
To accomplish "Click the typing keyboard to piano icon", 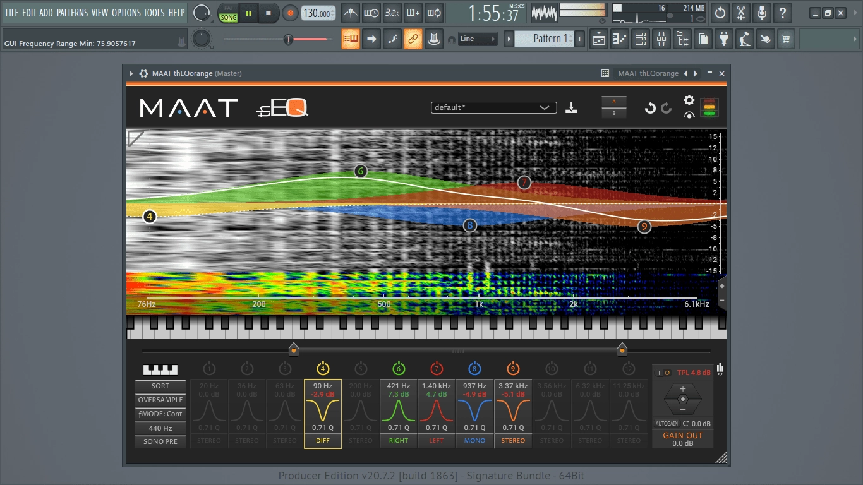I will pyautogui.click(x=351, y=39).
